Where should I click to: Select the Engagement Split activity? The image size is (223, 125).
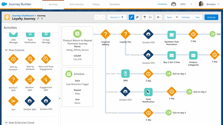coord(46,80)
